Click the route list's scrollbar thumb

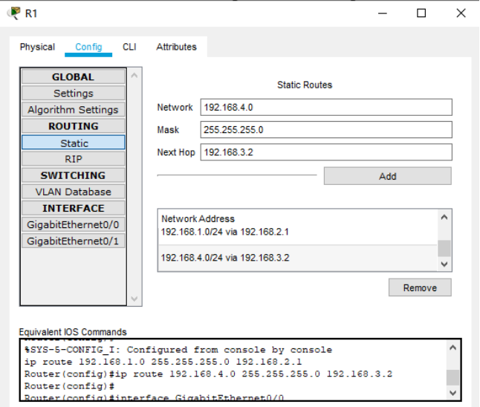444,248
